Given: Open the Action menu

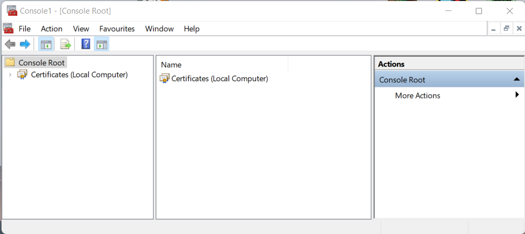Looking at the screenshot, I should (x=51, y=29).
